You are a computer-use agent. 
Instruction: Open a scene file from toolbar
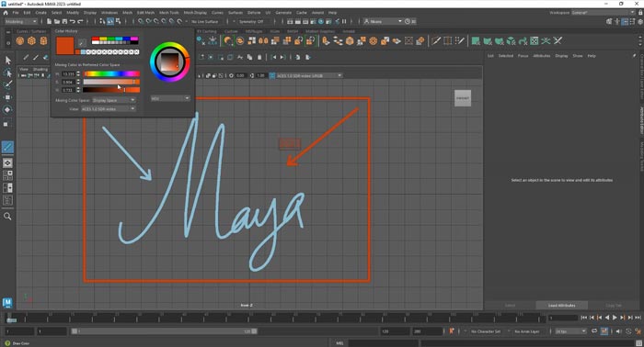pos(57,21)
